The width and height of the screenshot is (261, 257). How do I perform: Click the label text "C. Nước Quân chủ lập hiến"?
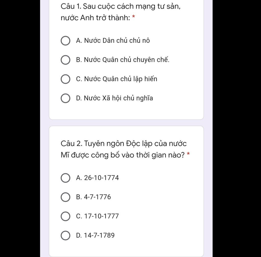tap(116, 79)
